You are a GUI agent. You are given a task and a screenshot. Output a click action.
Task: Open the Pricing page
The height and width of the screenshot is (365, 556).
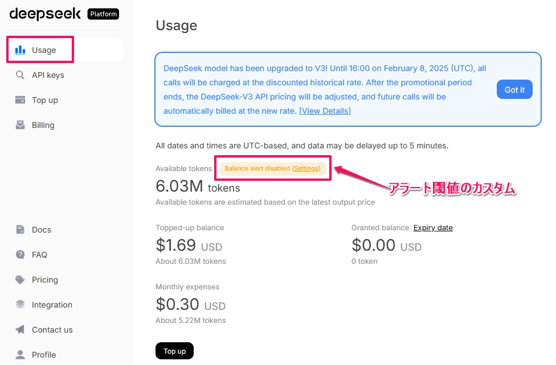[66, 280]
